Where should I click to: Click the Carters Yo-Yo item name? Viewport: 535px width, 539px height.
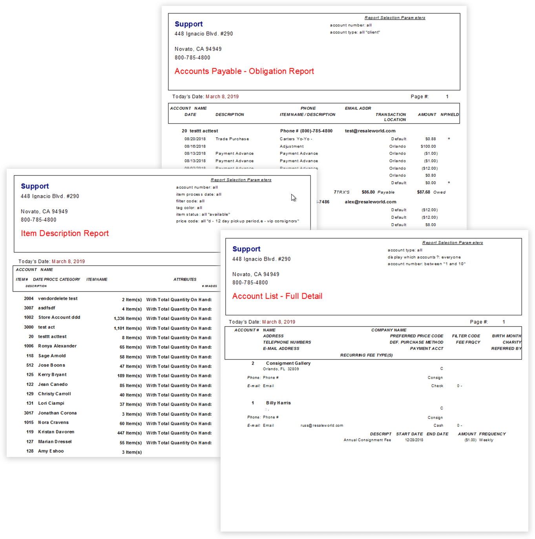point(296,139)
